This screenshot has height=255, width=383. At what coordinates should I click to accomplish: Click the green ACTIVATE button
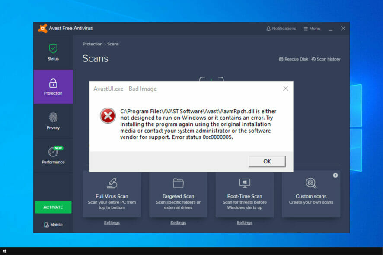click(x=53, y=207)
